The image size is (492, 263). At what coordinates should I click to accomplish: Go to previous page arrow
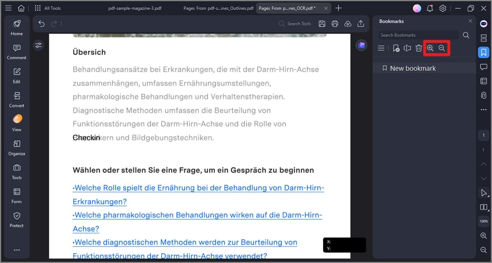tap(483, 164)
